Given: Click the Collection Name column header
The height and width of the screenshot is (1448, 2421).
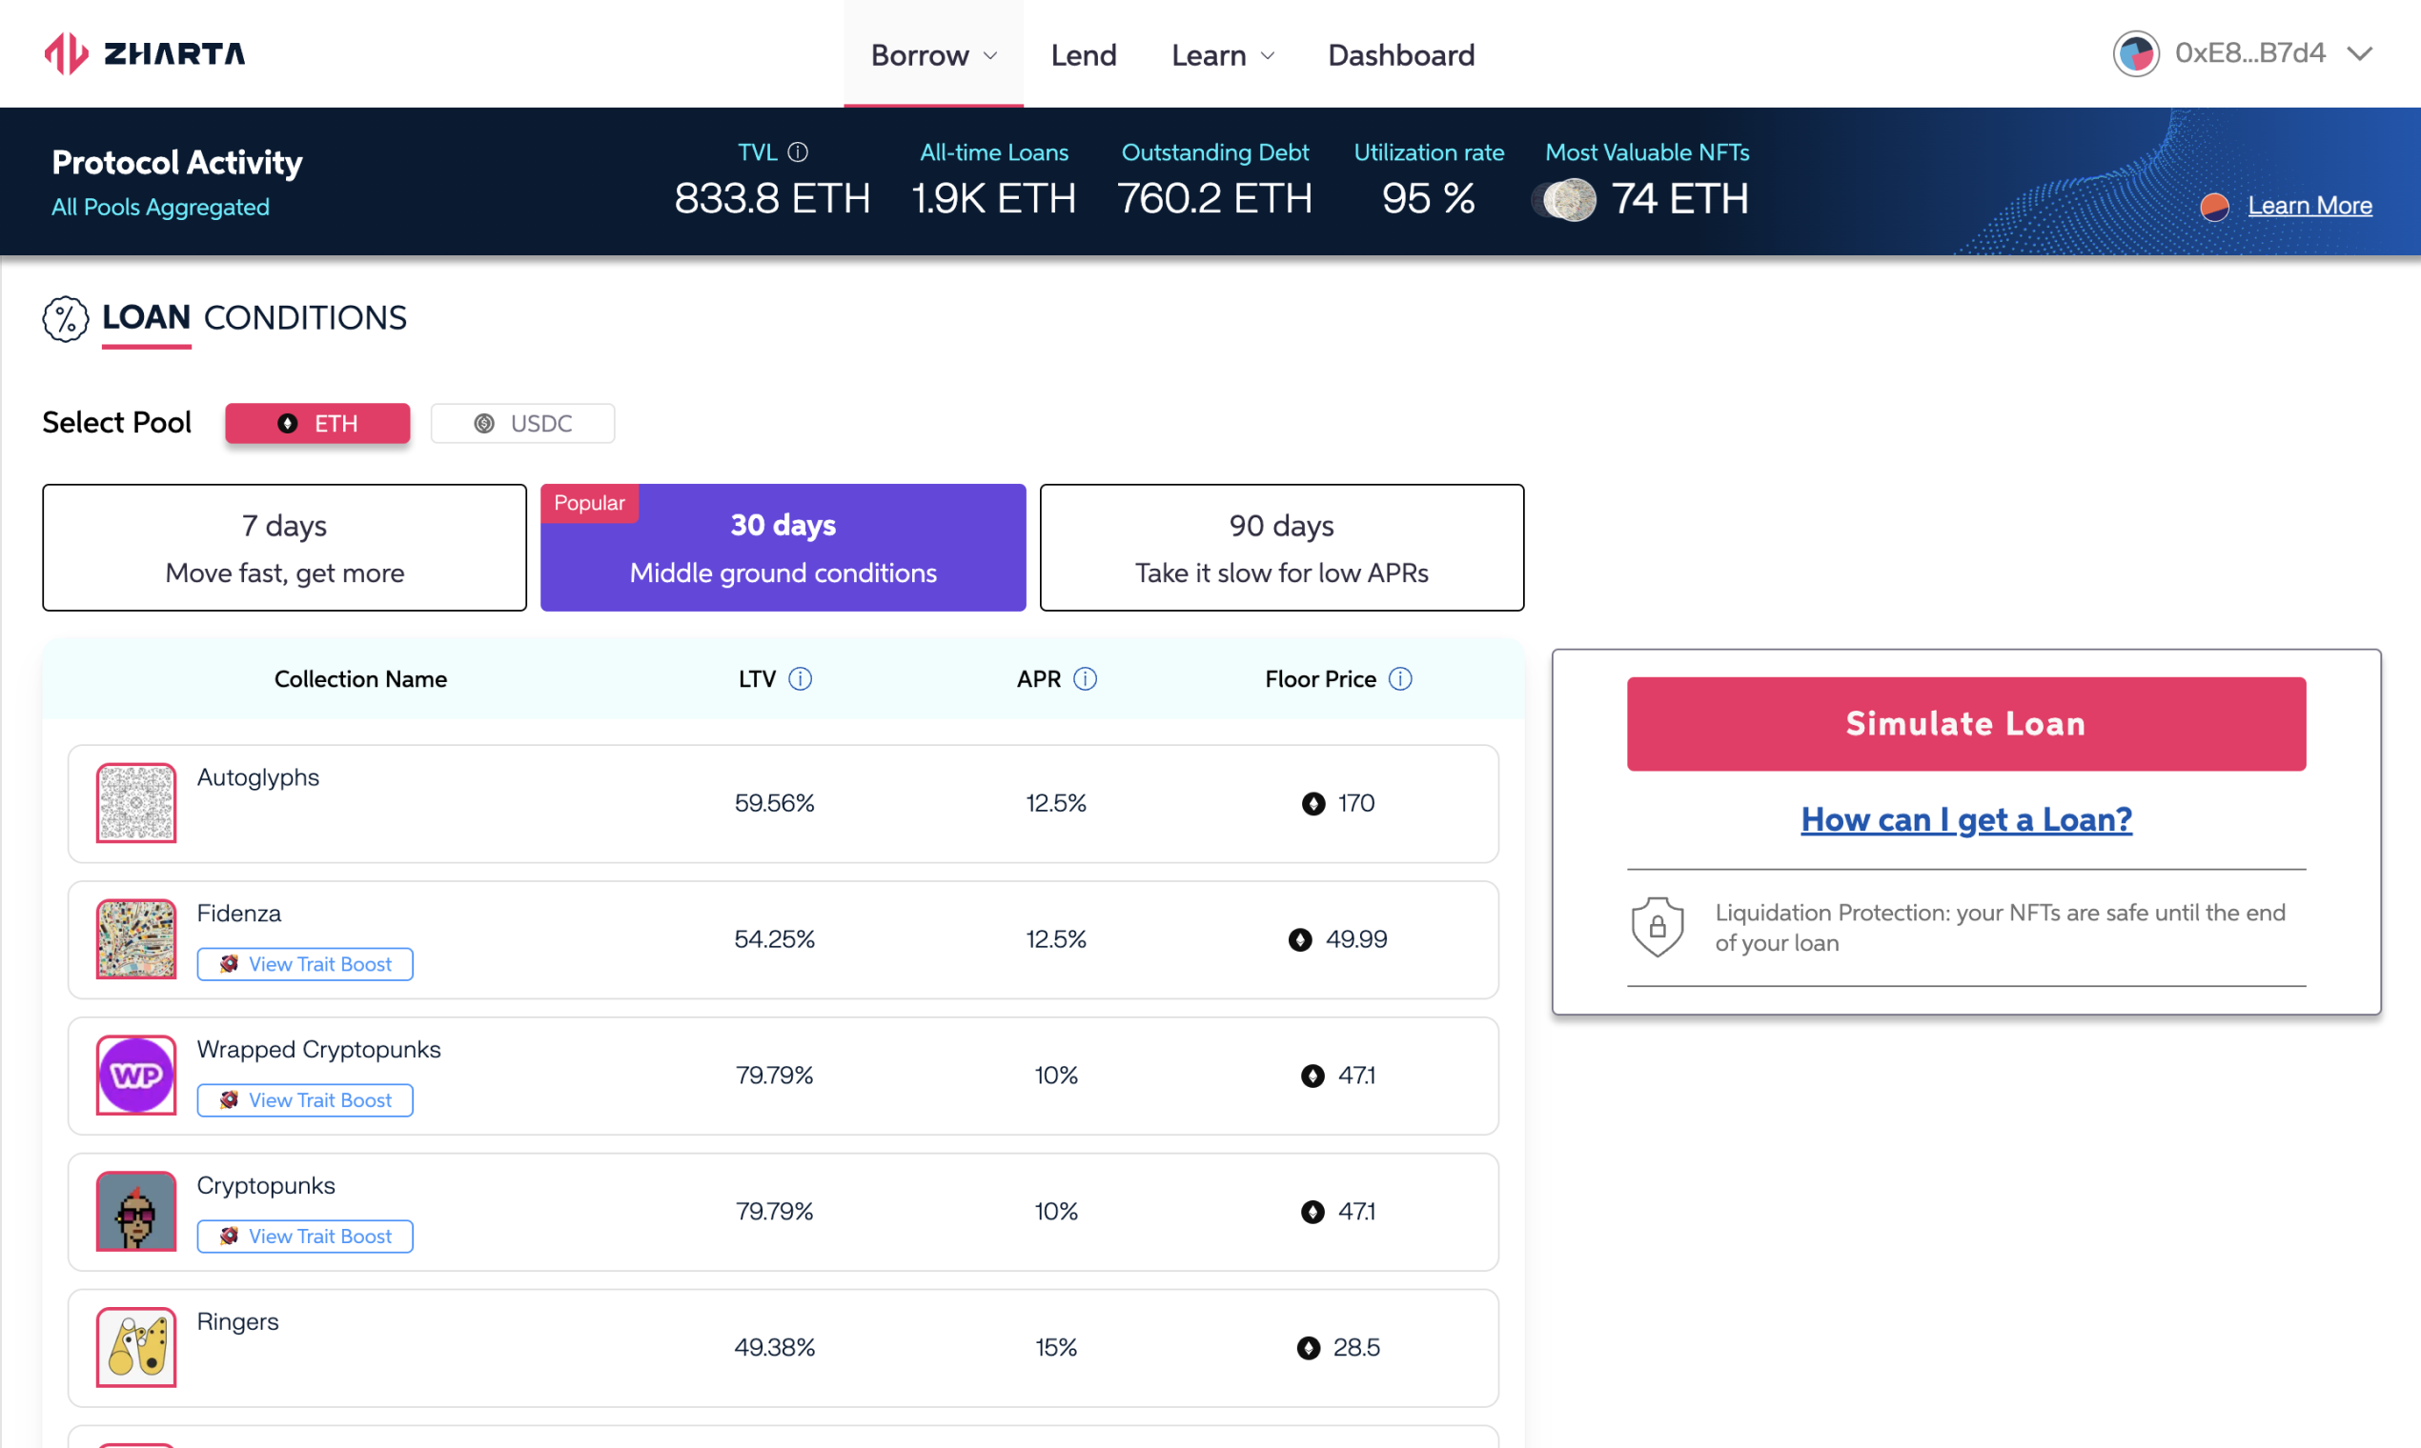Looking at the screenshot, I should 360,679.
